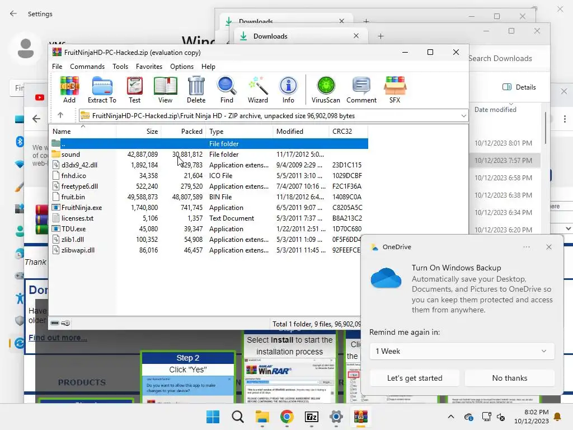Show archive Info icon
This screenshot has height=430, width=573.
click(x=288, y=90)
